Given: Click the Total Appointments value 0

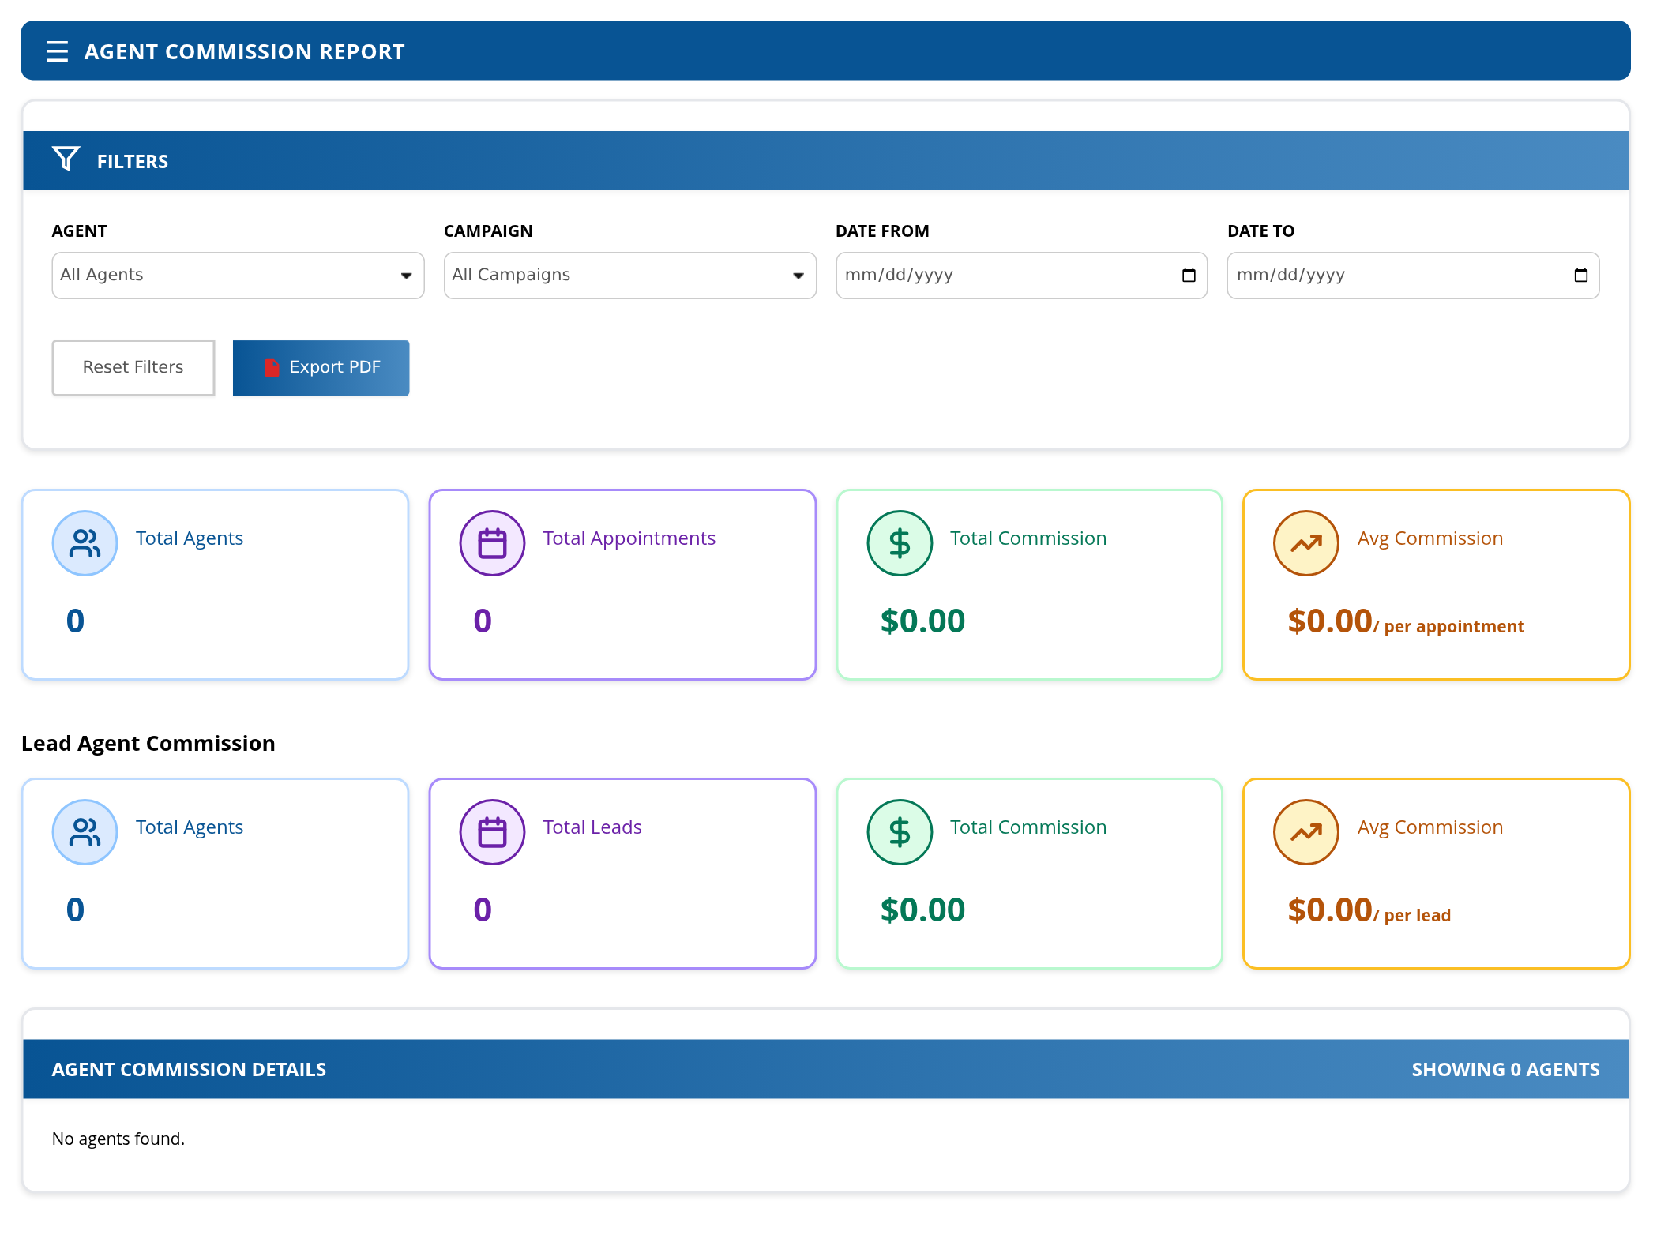Looking at the screenshot, I should pyautogui.click(x=483, y=621).
